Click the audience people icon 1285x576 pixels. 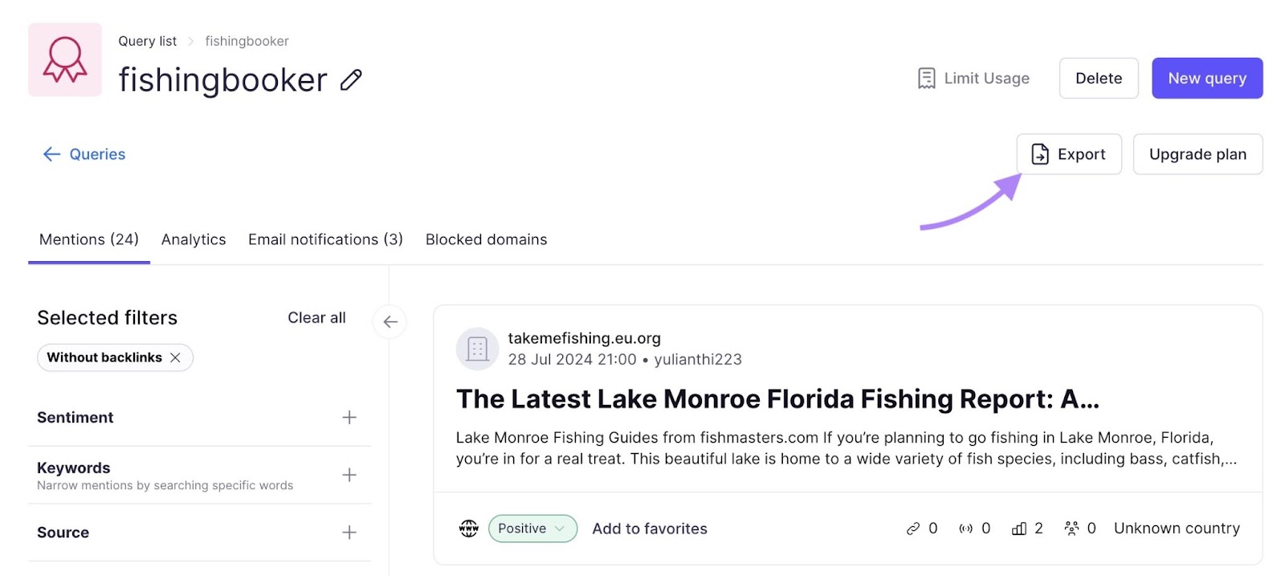pyautogui.click(x=1071, y=529)
